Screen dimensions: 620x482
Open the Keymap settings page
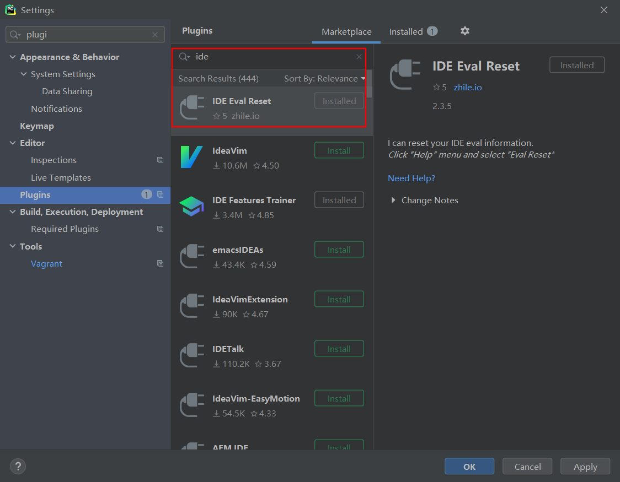pyautogui.click(x=37, y=126)
